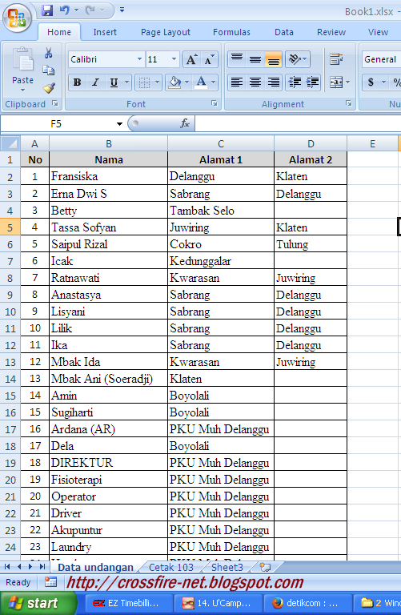
Task: Open the Insert Function fx dialog
Action: pyautogui.click(x=185, y=124)
